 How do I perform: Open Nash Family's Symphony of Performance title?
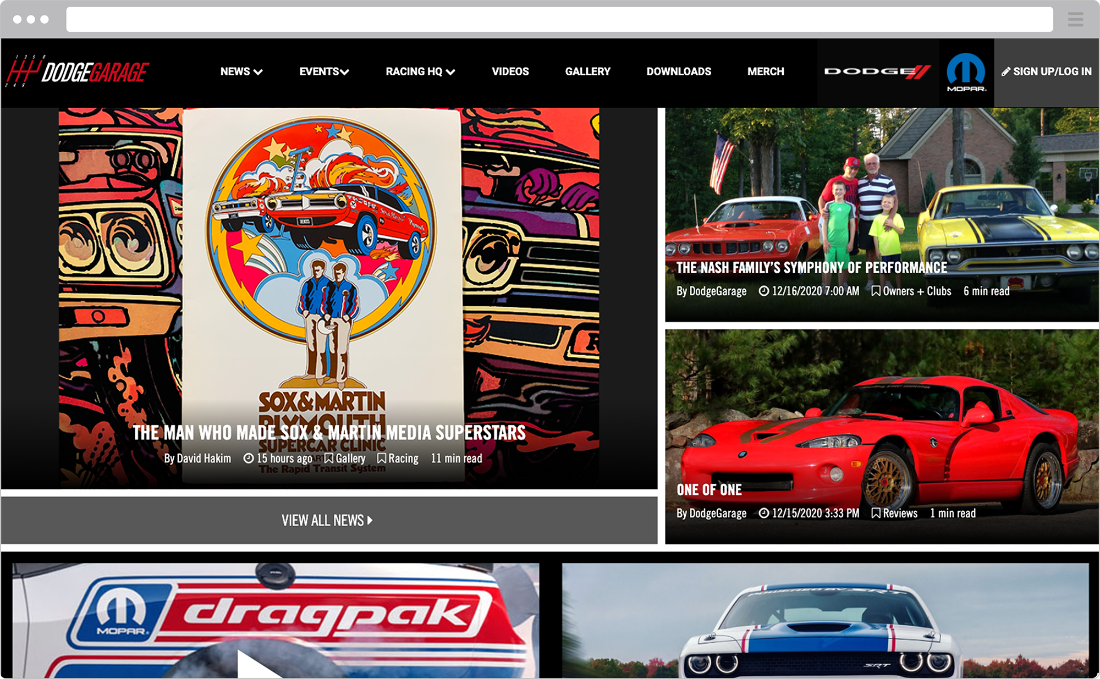[x=812, y=268]
